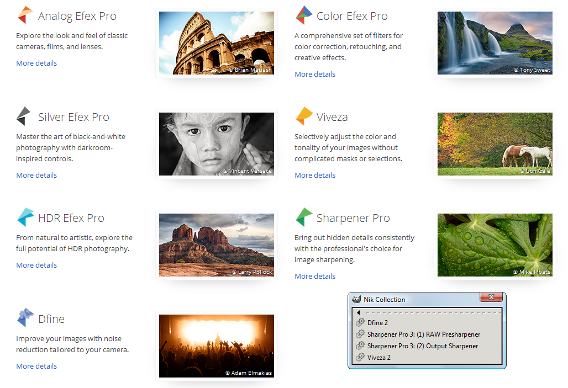This screenshot has width=568, height=388.
Task: Click the Nik Collection window title text
Action: click(x=385, y=299)
